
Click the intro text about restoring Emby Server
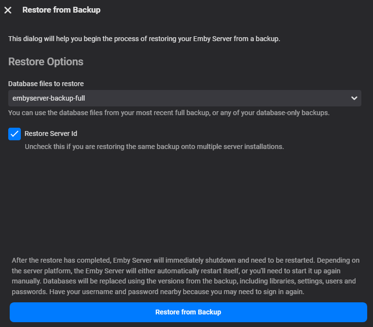tap(144, 39)
